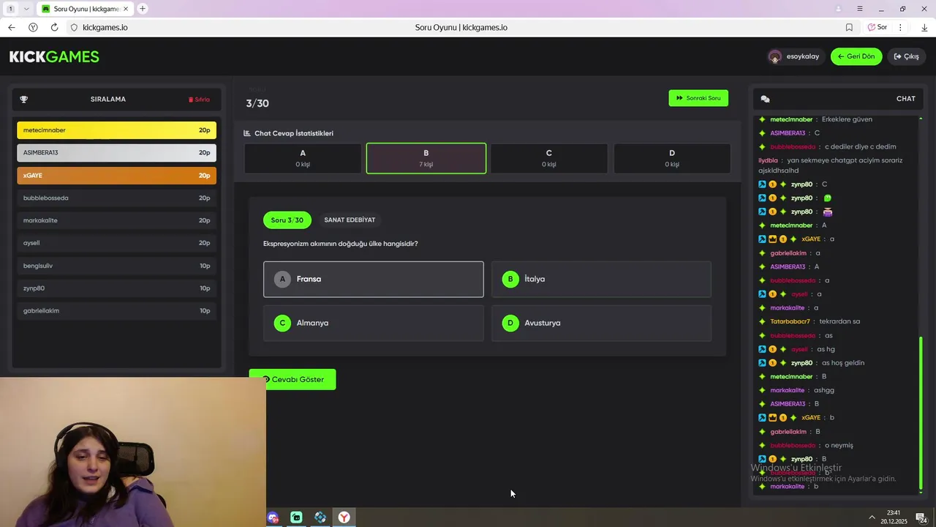Open browser profile icon in title bar

[x=838, y=9]
